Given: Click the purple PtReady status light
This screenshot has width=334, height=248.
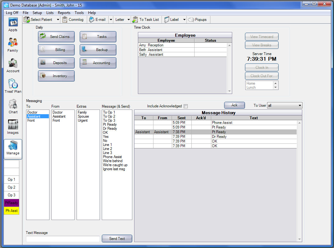Looking at the screenshot, I should point(12,203).
